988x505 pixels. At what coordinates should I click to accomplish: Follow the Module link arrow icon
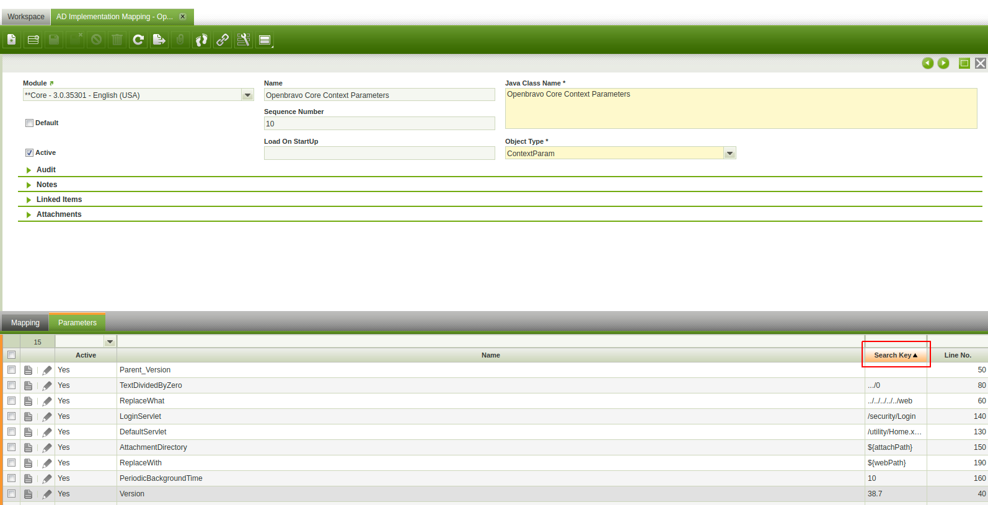click(x=51, y=83)
